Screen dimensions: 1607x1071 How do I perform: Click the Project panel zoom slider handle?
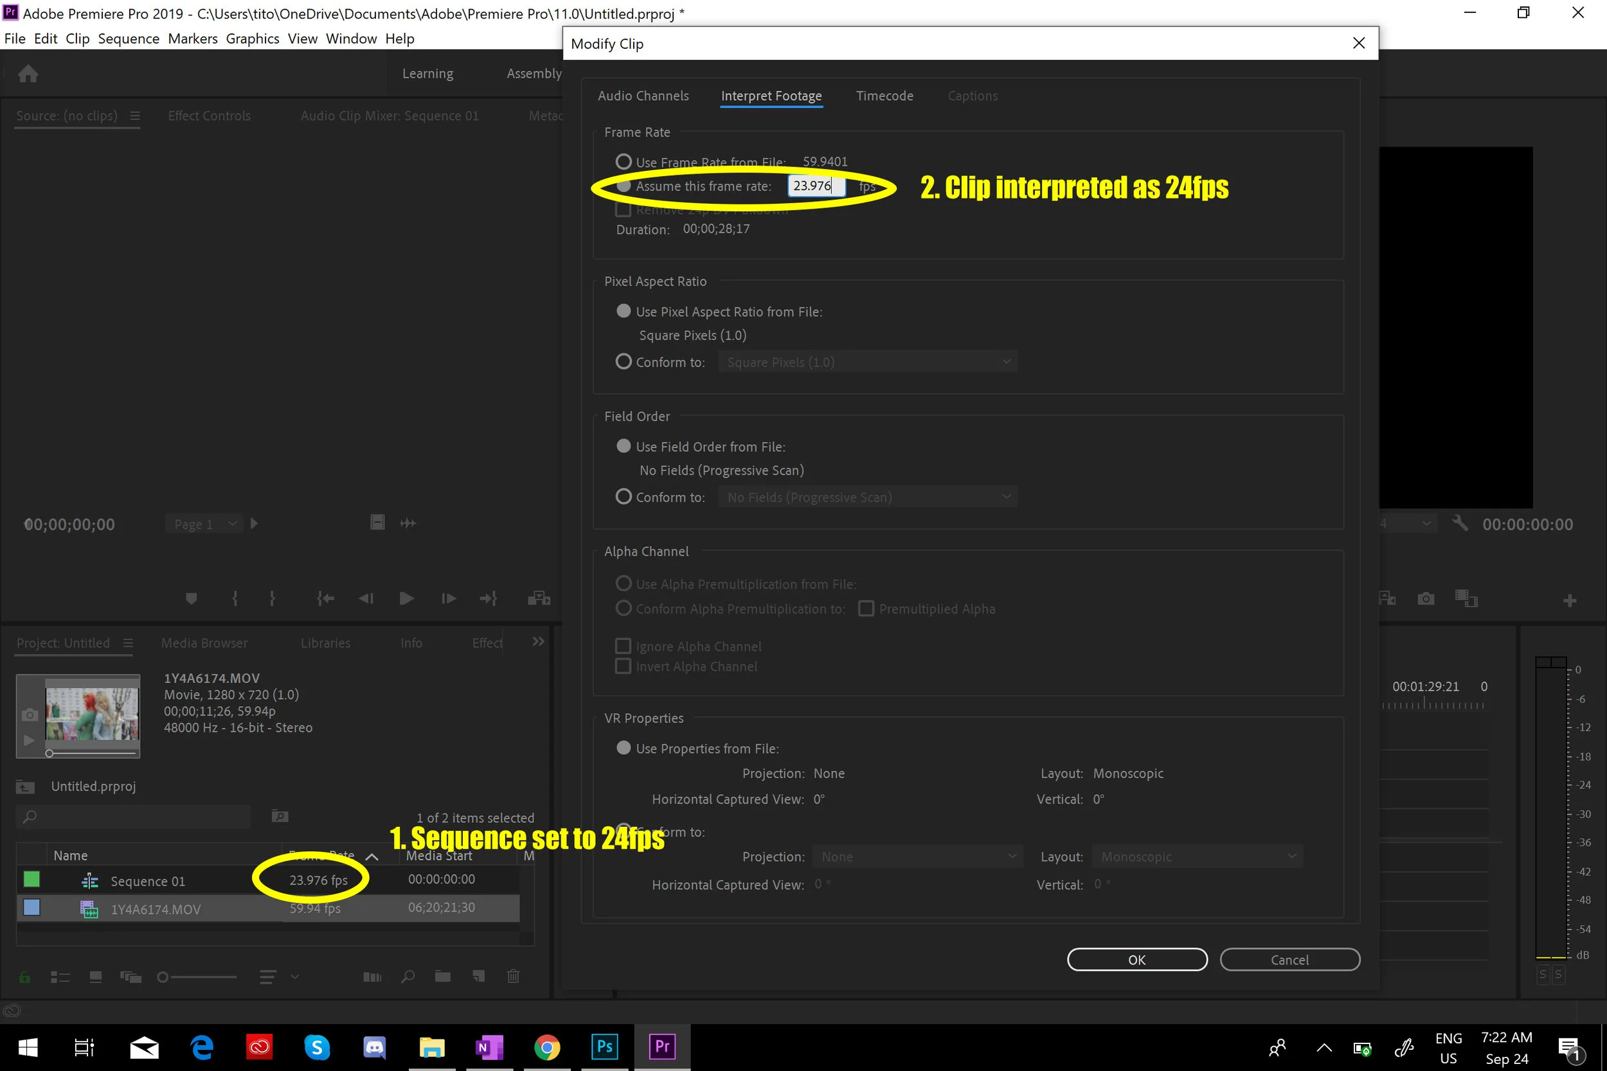pos(163,977)
